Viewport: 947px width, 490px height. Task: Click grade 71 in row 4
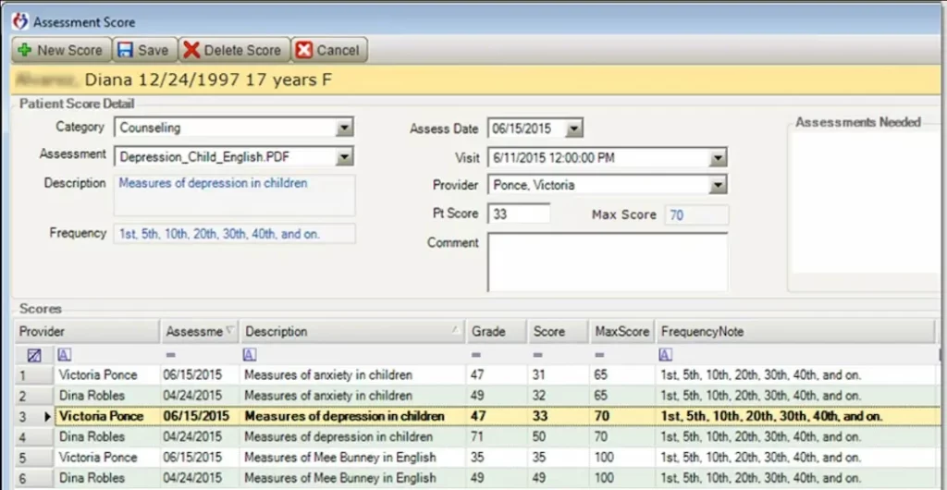pos(477,437)
